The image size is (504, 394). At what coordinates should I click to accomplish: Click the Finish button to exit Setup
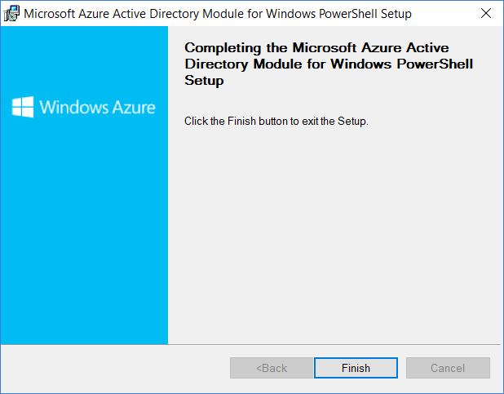[356, 368]
